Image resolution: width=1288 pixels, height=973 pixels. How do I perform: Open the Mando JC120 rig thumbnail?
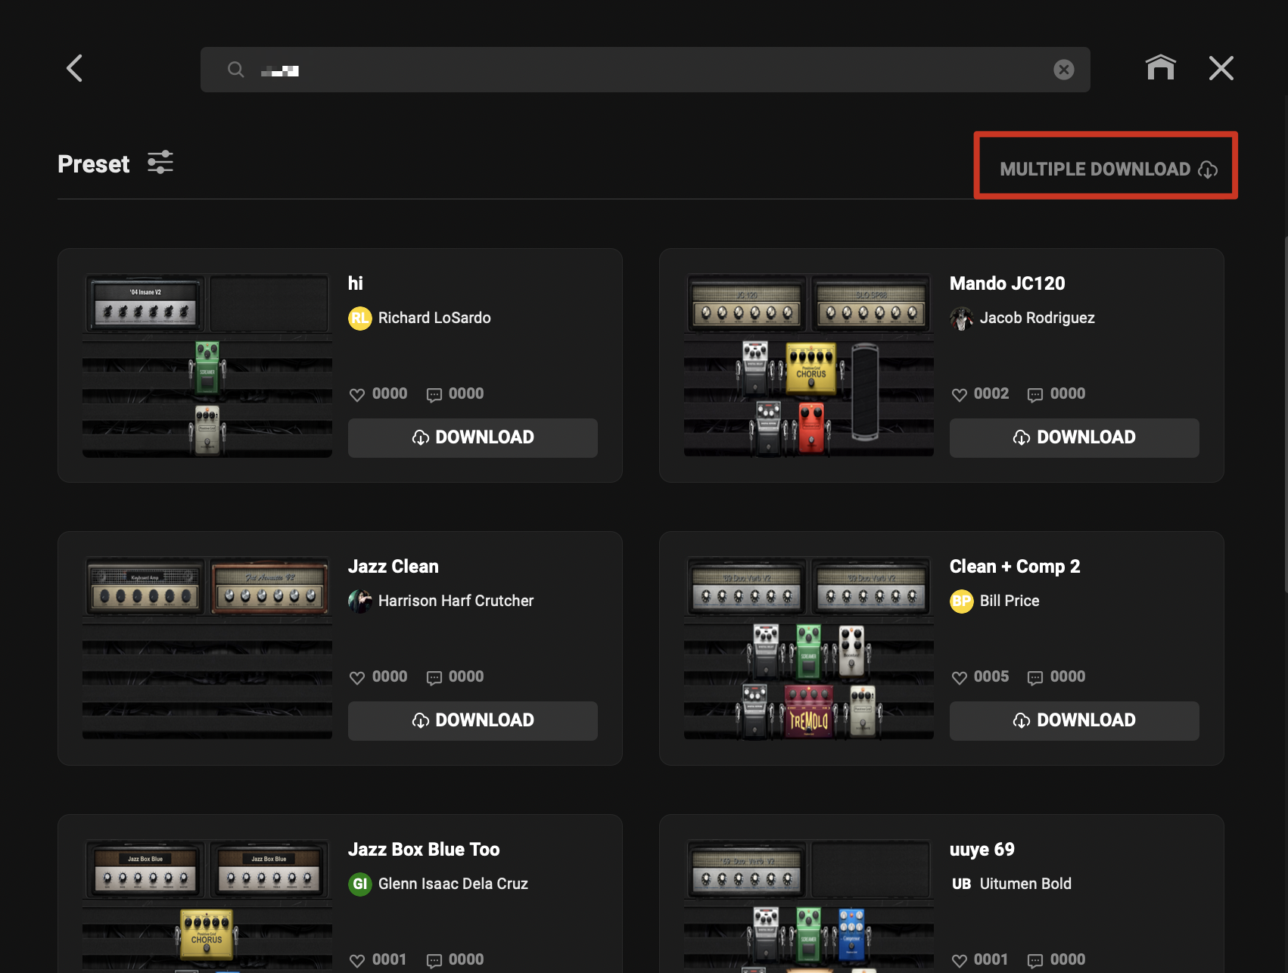(808, 365)
